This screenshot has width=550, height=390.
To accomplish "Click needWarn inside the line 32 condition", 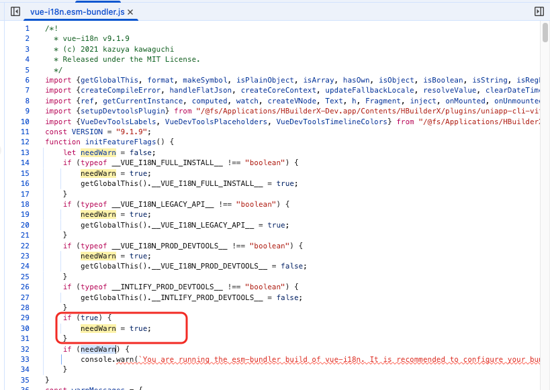I will [98, 349].
